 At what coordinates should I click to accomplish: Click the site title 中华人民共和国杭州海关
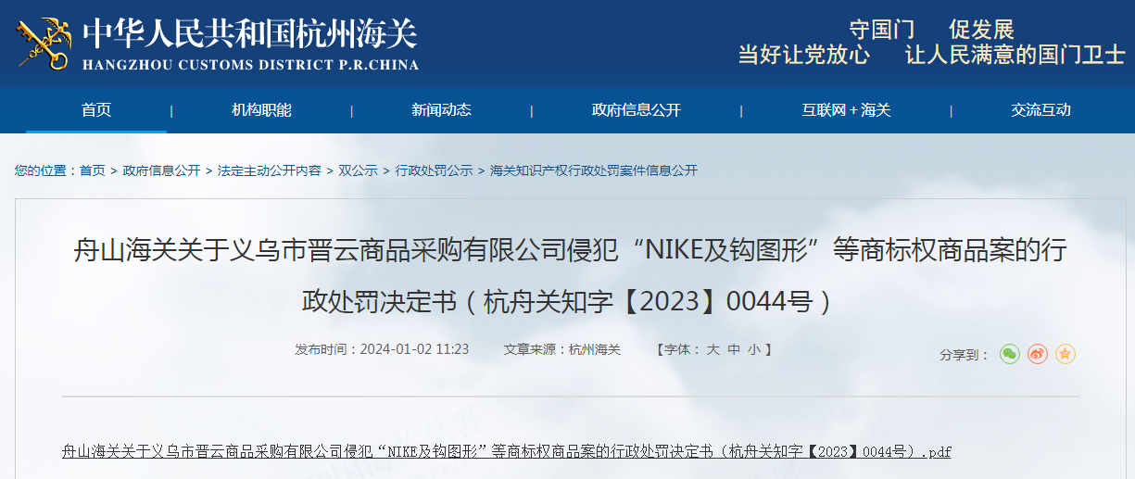[x=250, y=33]
